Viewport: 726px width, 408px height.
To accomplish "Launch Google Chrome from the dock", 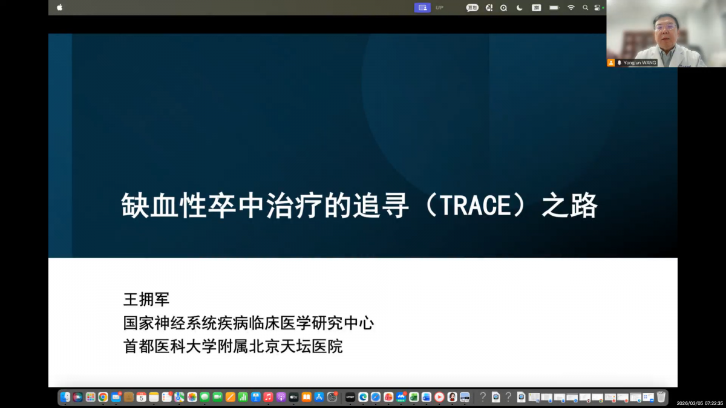I will pos(103,397).
